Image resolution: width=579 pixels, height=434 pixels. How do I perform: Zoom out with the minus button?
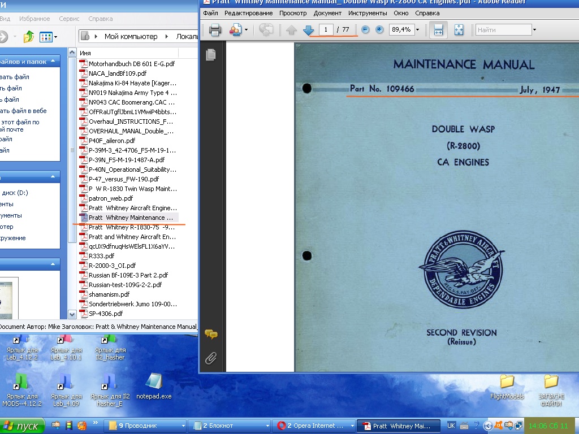(x=365, y=29)
